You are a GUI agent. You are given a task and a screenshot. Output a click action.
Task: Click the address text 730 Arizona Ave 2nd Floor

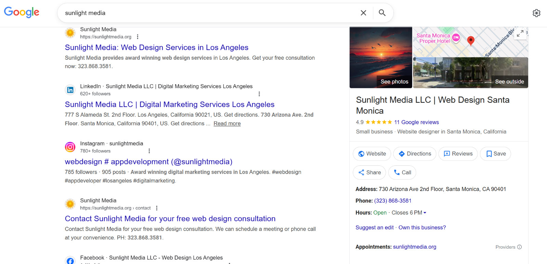click(x=442, y=189)
